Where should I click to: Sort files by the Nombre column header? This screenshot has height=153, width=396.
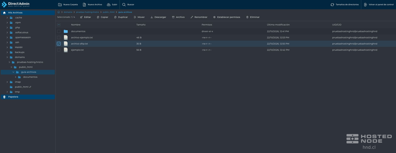pyautogui.click(x=76, y=25)
